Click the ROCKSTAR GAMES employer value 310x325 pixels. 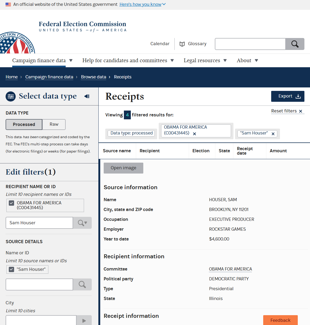coord(227,229)
